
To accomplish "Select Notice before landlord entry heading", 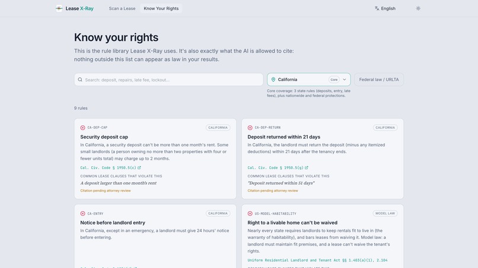I will click(x=113, y=222).
